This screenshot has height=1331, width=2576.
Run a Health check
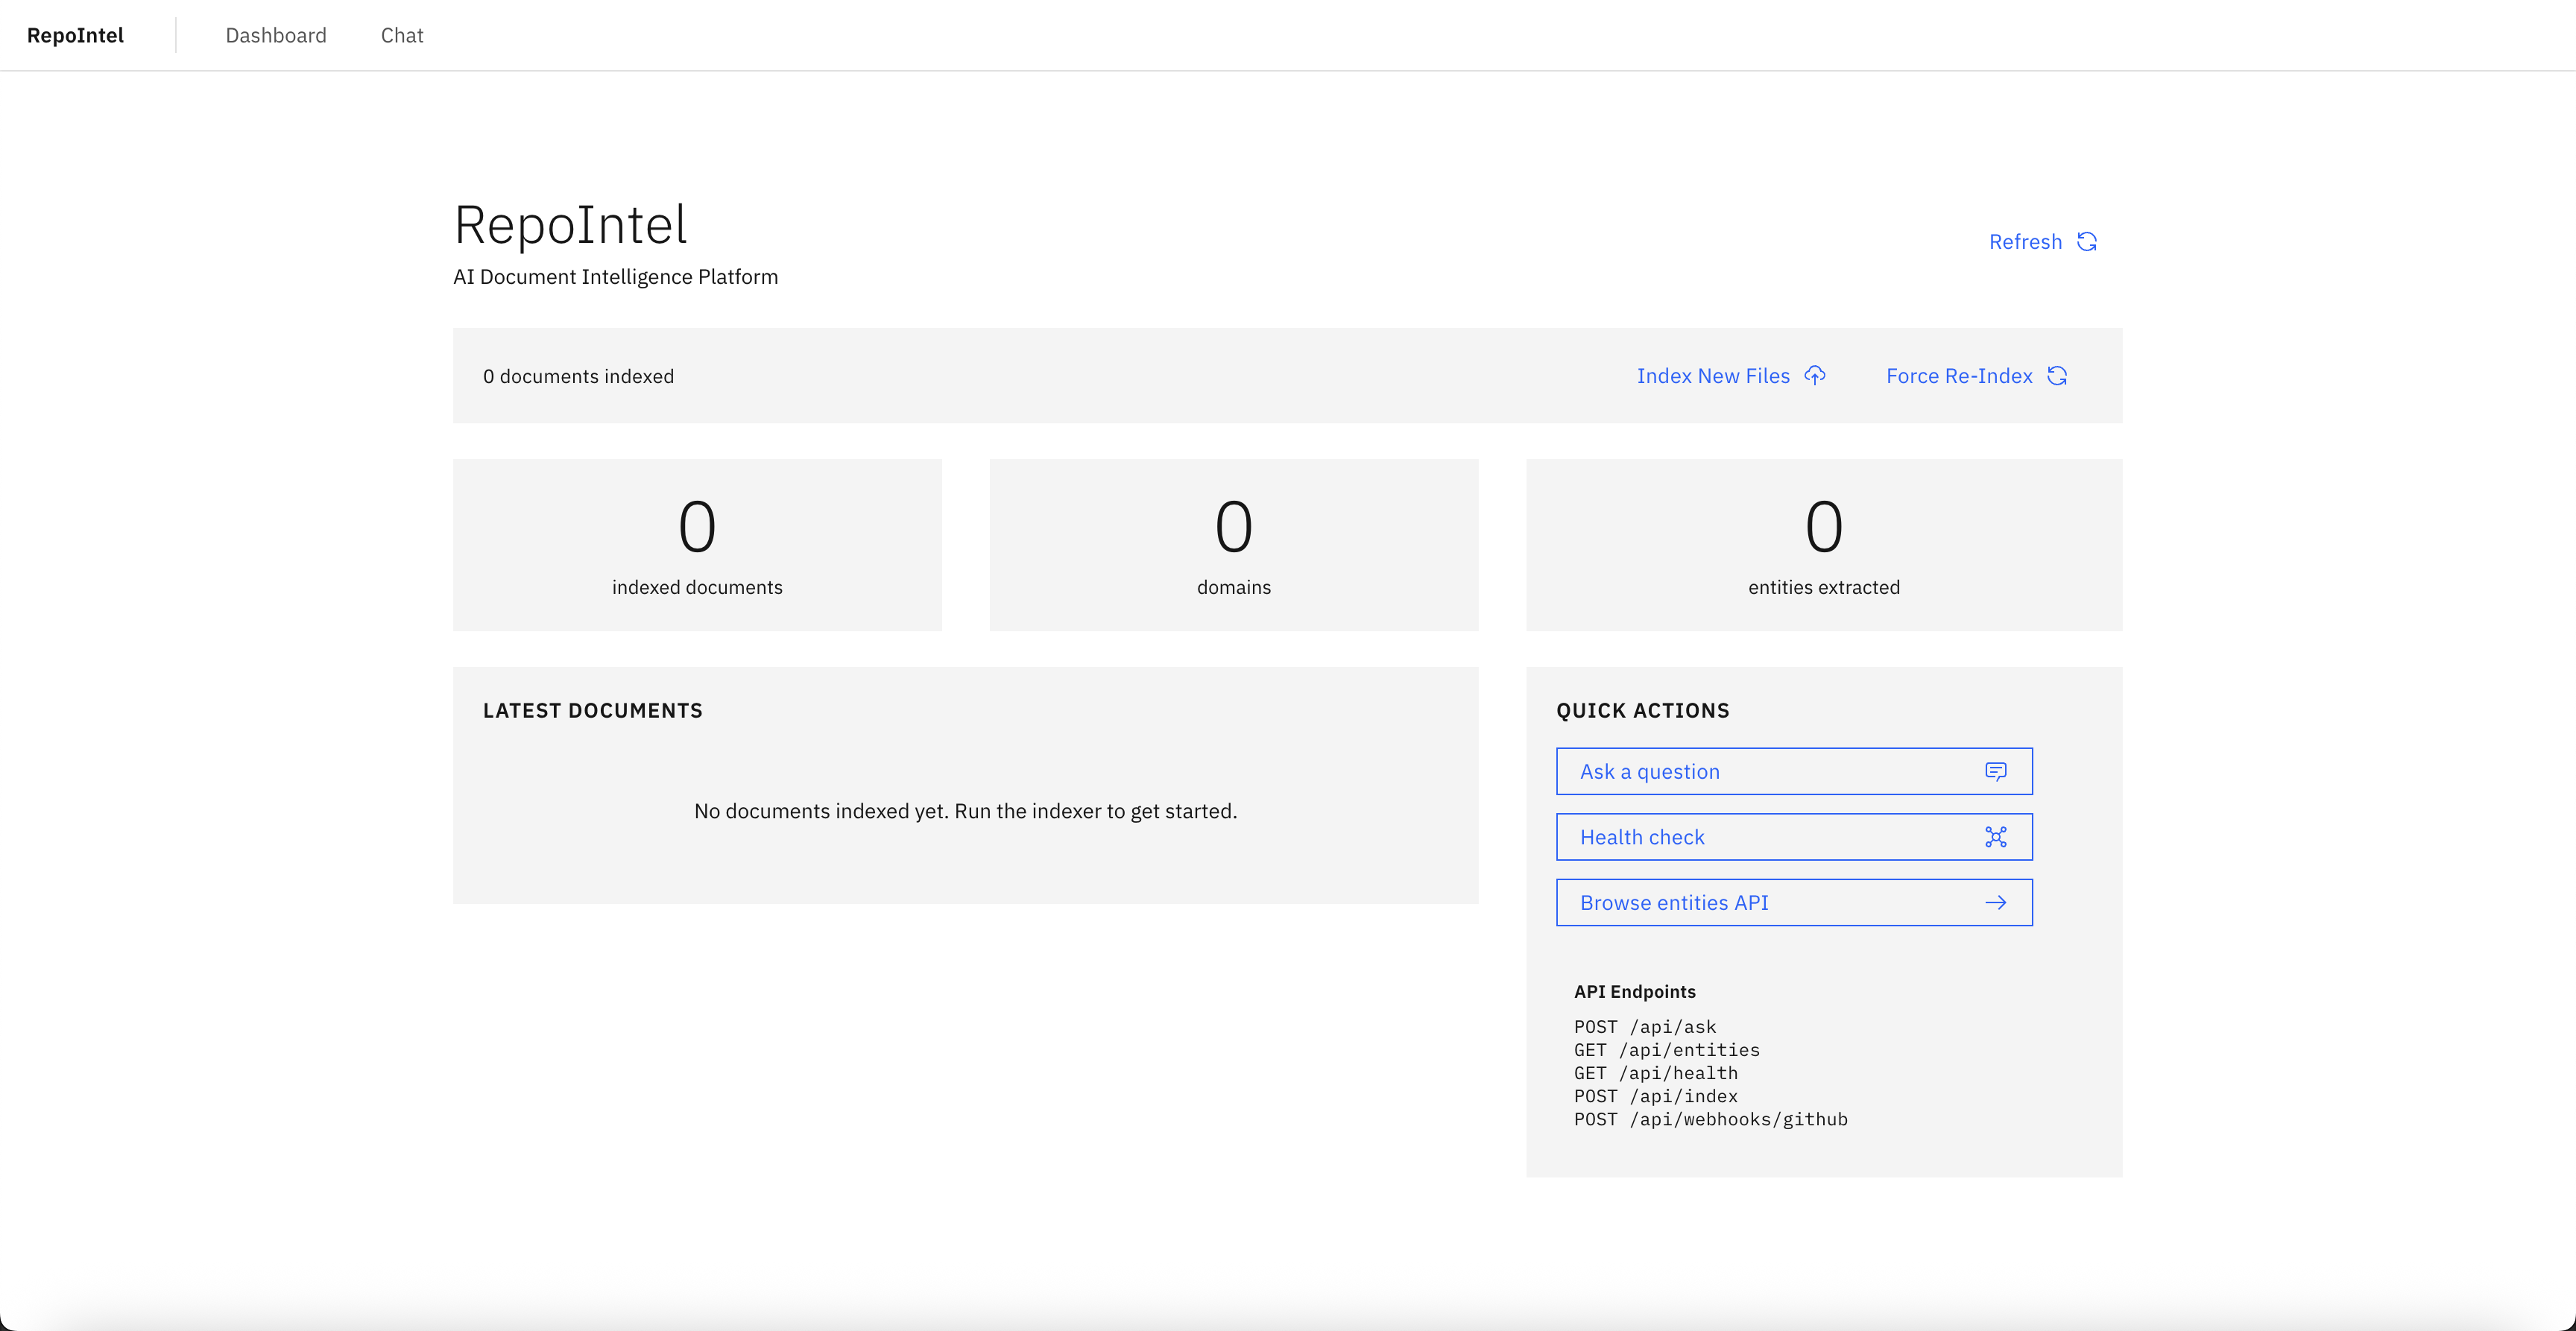pyautogui.click(x=1793, y=837)
